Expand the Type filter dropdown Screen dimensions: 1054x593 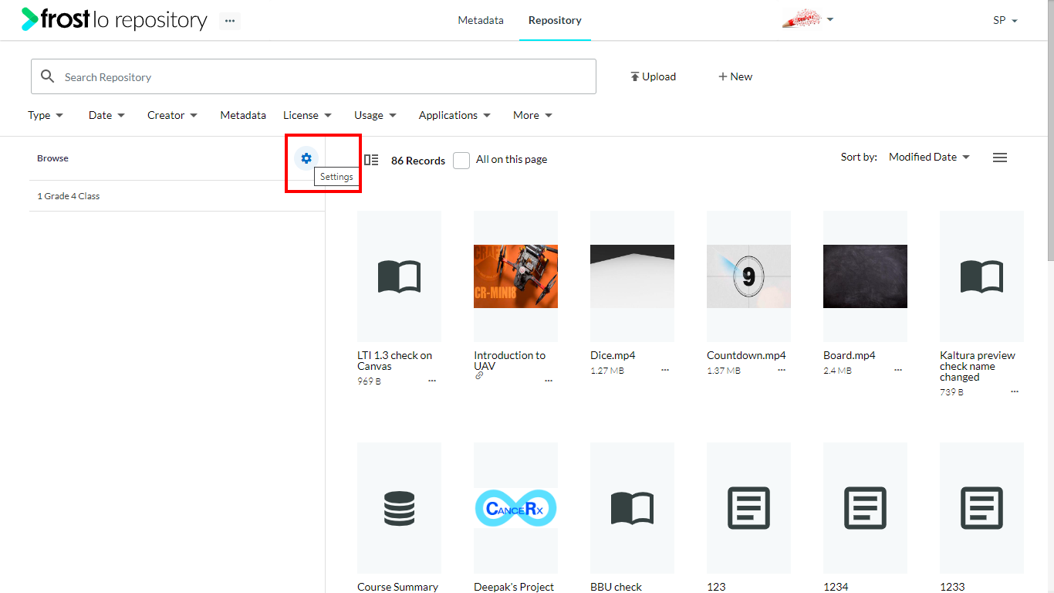(46, 115)
